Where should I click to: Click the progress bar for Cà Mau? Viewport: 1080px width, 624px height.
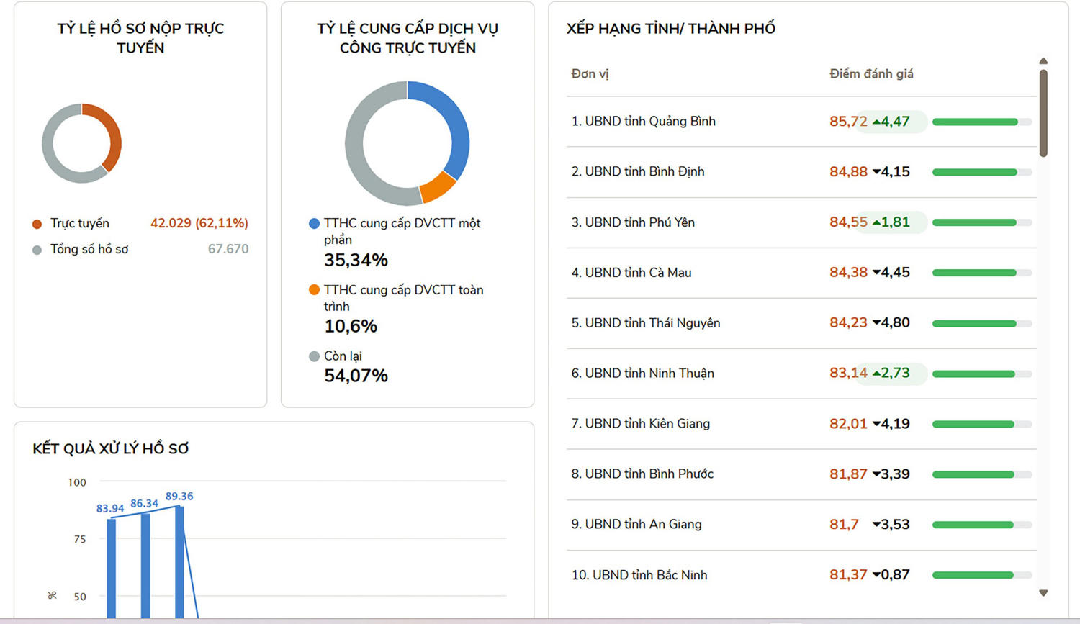click(x=981, y=273)
